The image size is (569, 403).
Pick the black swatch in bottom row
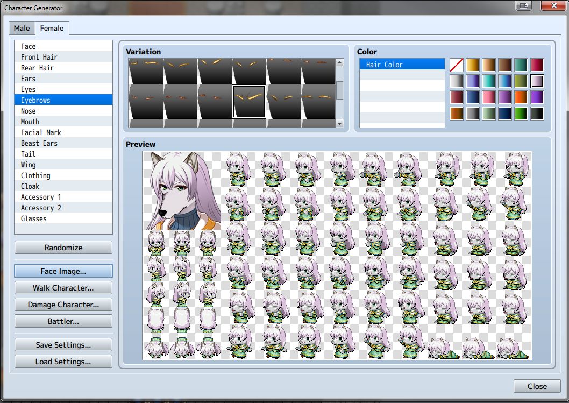537,114
